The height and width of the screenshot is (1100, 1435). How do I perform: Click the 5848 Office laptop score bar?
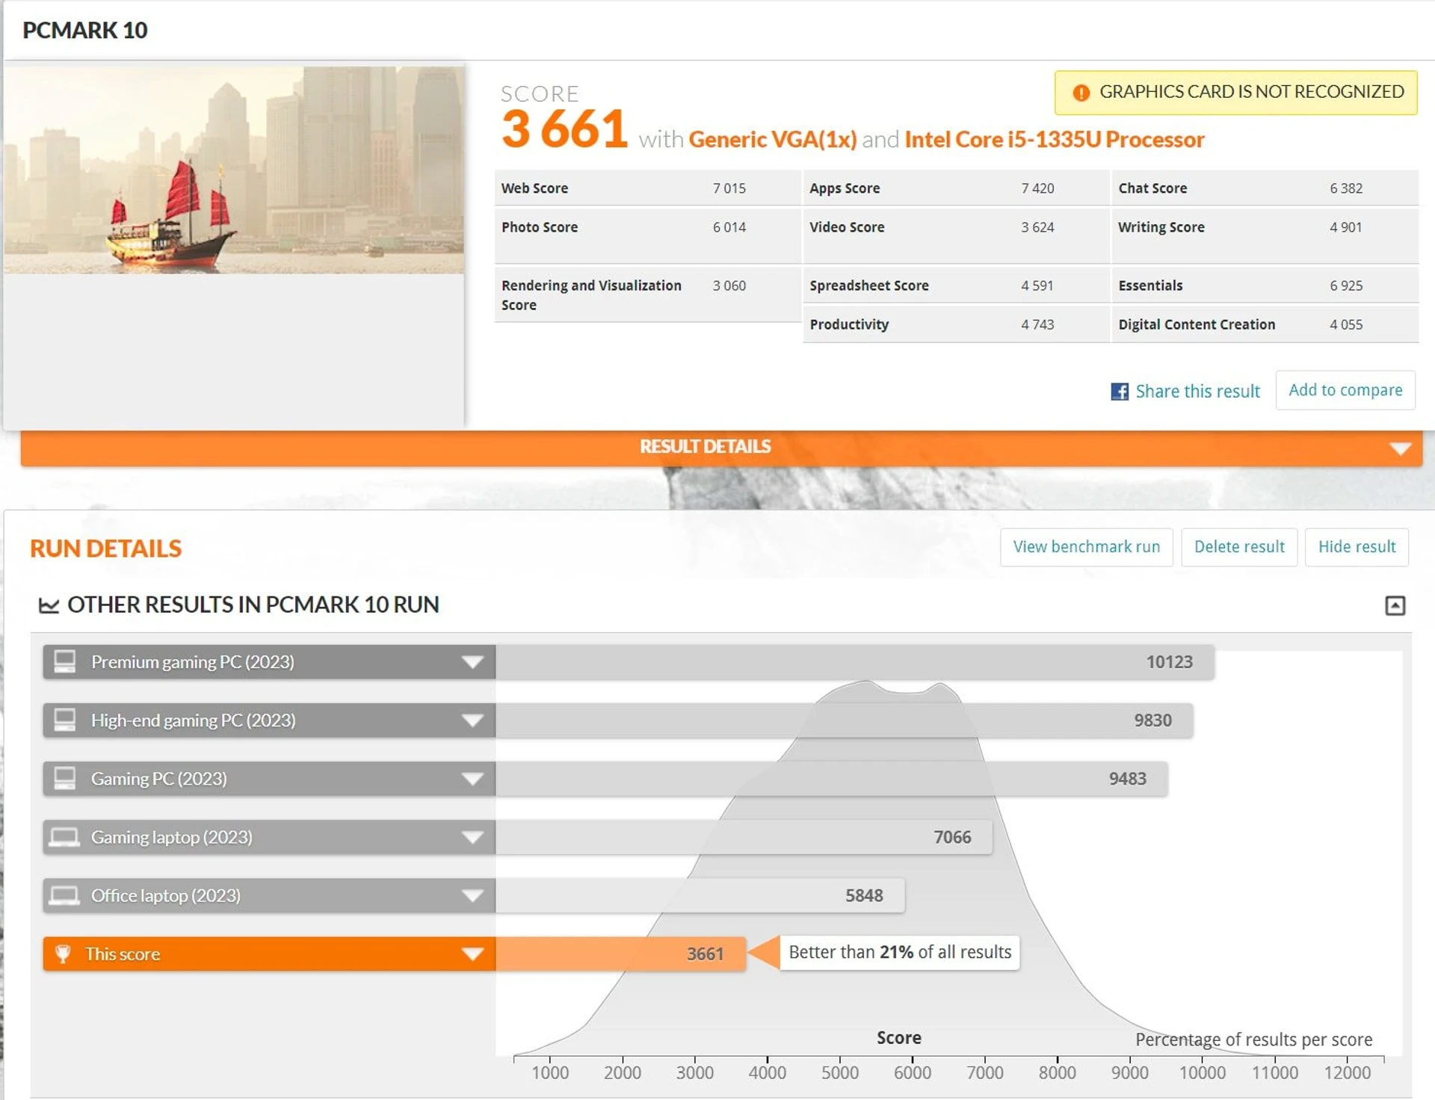pos(700,895)
